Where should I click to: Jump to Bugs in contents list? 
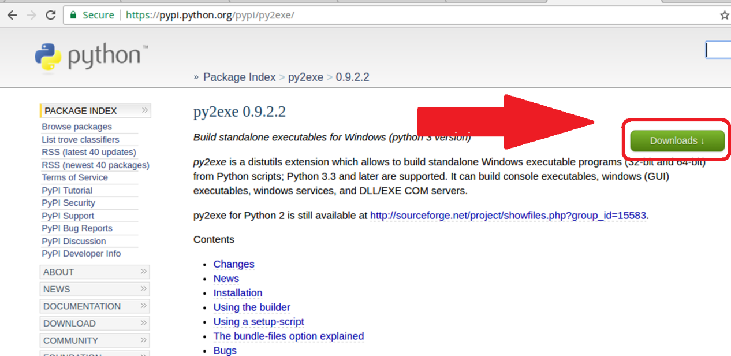(225, 351)
